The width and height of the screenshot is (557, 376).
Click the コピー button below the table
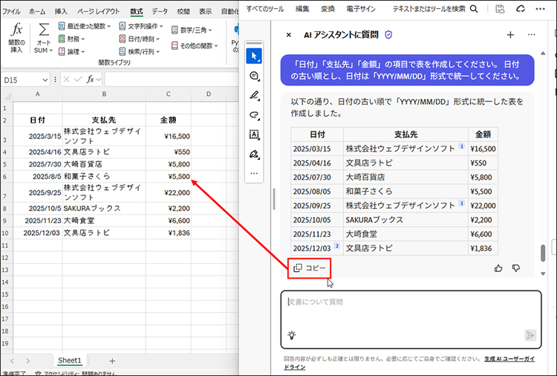(309, 268)
